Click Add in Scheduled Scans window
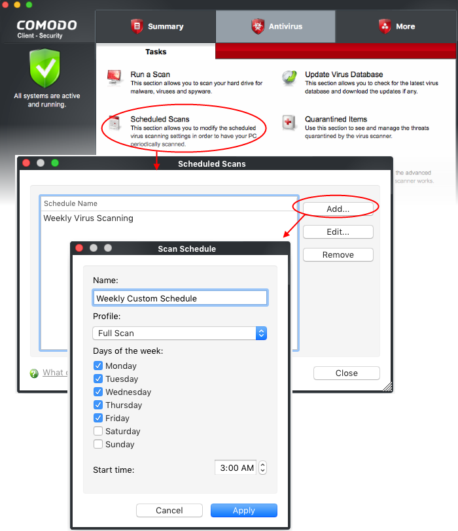This screenshot has width=458, height=531. 338,209
